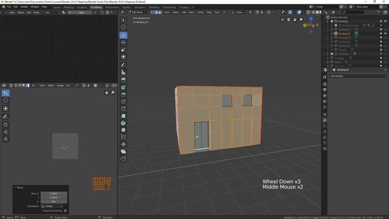The height and width of the screenshot is (219, 389).
Task: Open the Global transform orientation dropdown
Action: (x=239, y=12)
